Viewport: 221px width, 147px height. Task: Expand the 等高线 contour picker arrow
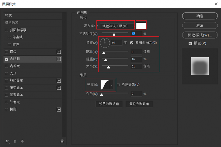coord(111,85)
